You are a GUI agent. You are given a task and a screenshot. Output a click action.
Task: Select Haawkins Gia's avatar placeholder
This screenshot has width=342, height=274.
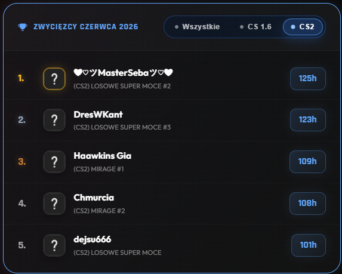click(54, 162)
